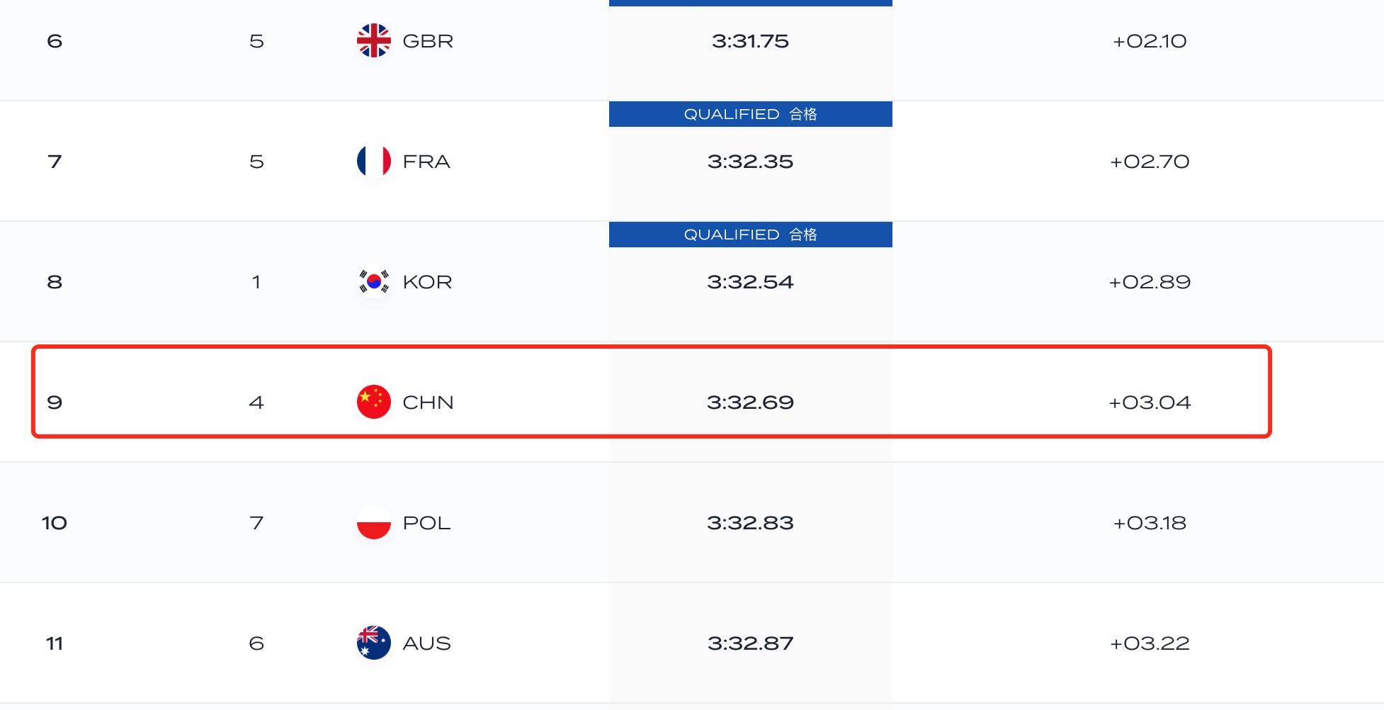Click China's time 3:32.69
The image size is (1384, 710).
tap(750, 402)
